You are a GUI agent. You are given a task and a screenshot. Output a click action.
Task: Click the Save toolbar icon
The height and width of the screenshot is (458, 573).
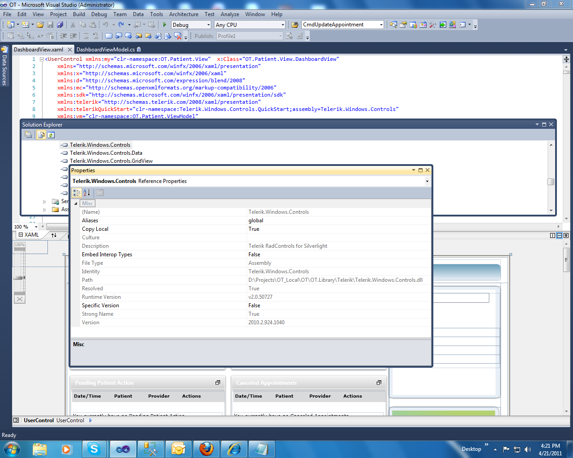pos(51,25)
